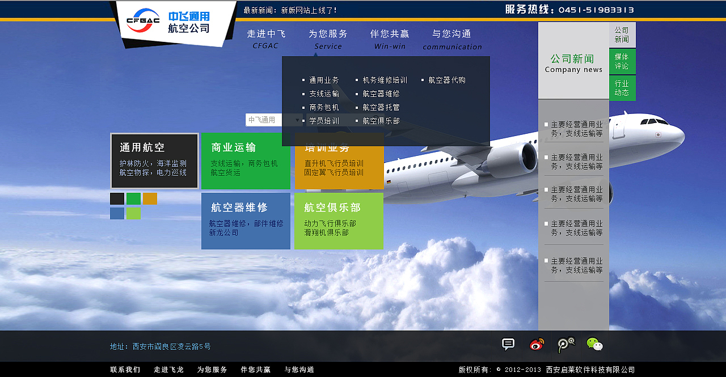
Task: Select 航空器维修 in the Service submenu
Action: tap(381, 94)
